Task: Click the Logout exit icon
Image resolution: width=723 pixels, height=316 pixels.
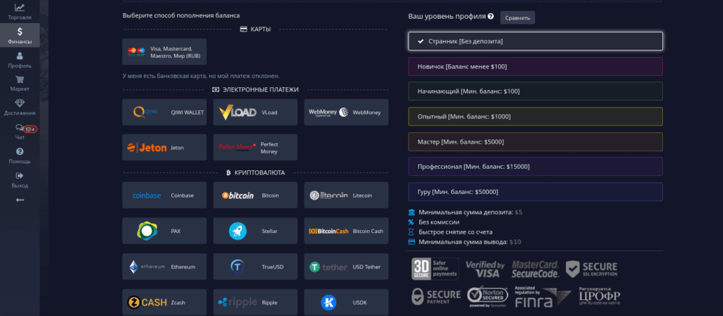Action: 20,179
